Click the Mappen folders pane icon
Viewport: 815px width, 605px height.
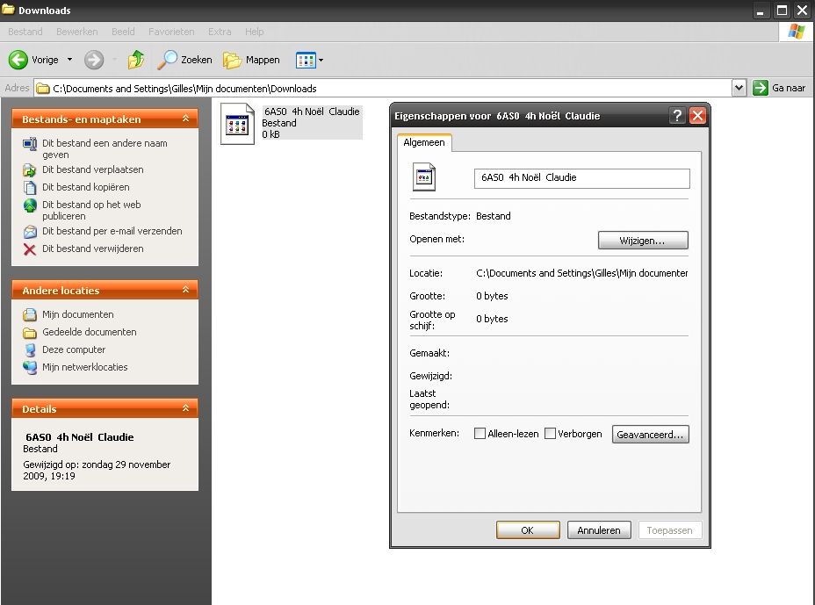pos(230,60)
